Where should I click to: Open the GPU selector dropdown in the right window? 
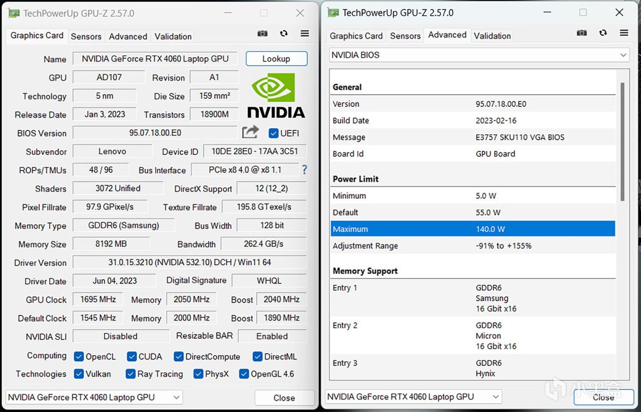[x=413, y=397]
